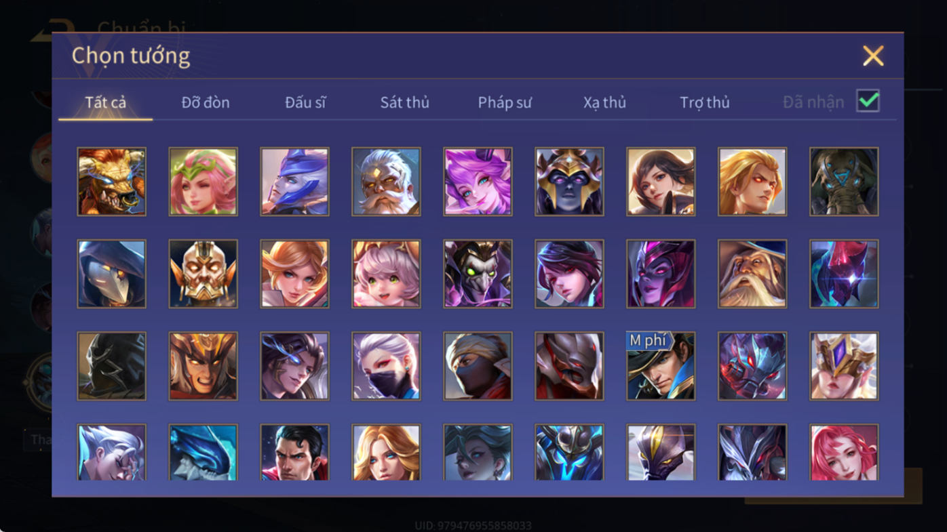This screenshot has height=532, width=947.
Task: Pick the blonde man with glowing eyes
Action: pyautogui.click(x=752, y=182)
